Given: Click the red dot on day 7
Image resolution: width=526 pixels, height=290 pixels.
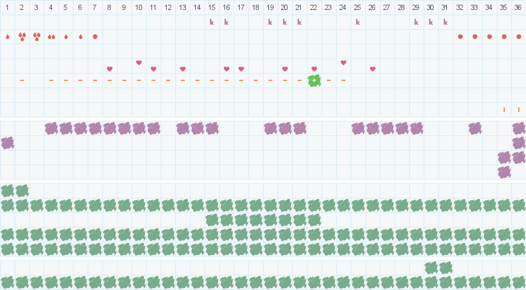Looking at the screenshot, I should tap(95, 36).
